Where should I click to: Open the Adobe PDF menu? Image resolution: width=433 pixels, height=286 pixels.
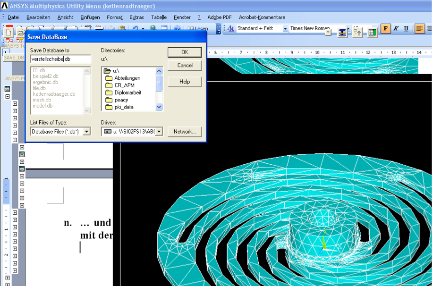[219, 17]
